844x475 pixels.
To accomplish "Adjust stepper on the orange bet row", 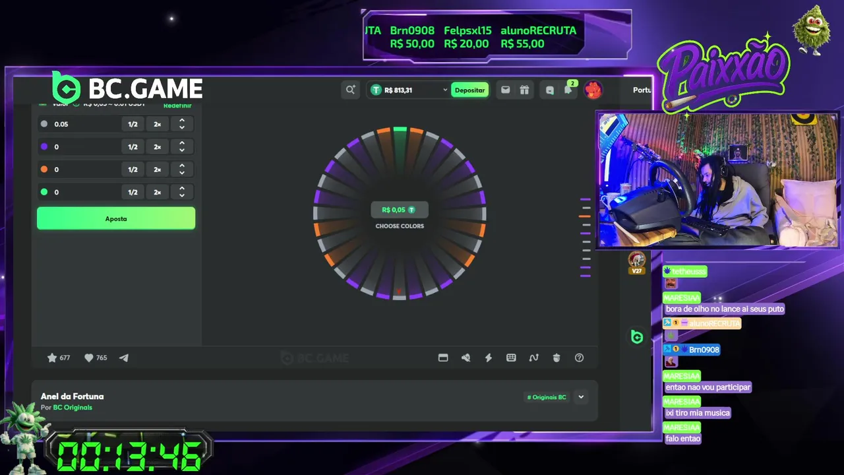I will [x=182, y=170].
